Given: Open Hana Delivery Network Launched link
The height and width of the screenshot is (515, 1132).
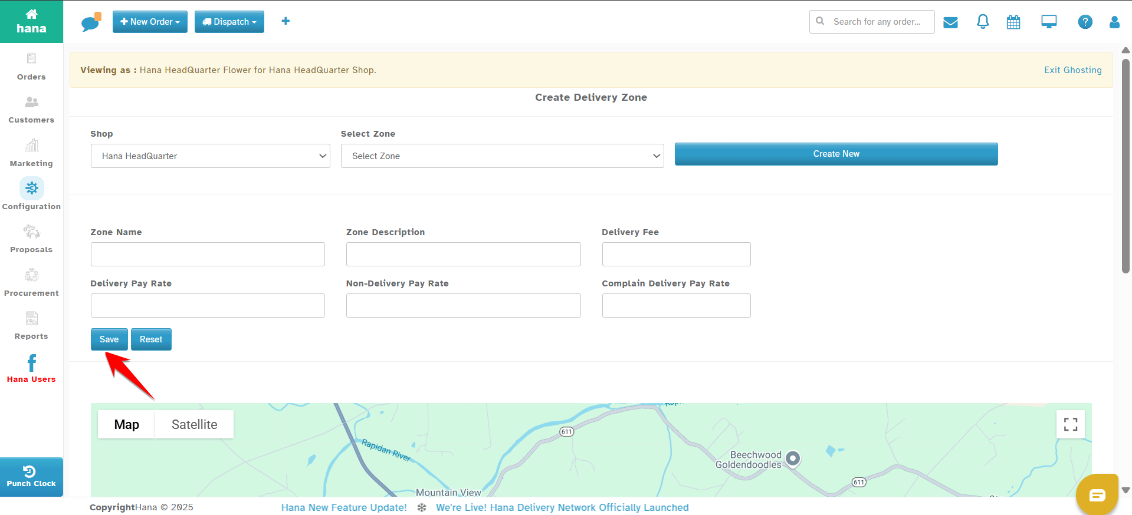Looking at the screenshot, I should 562,507.
